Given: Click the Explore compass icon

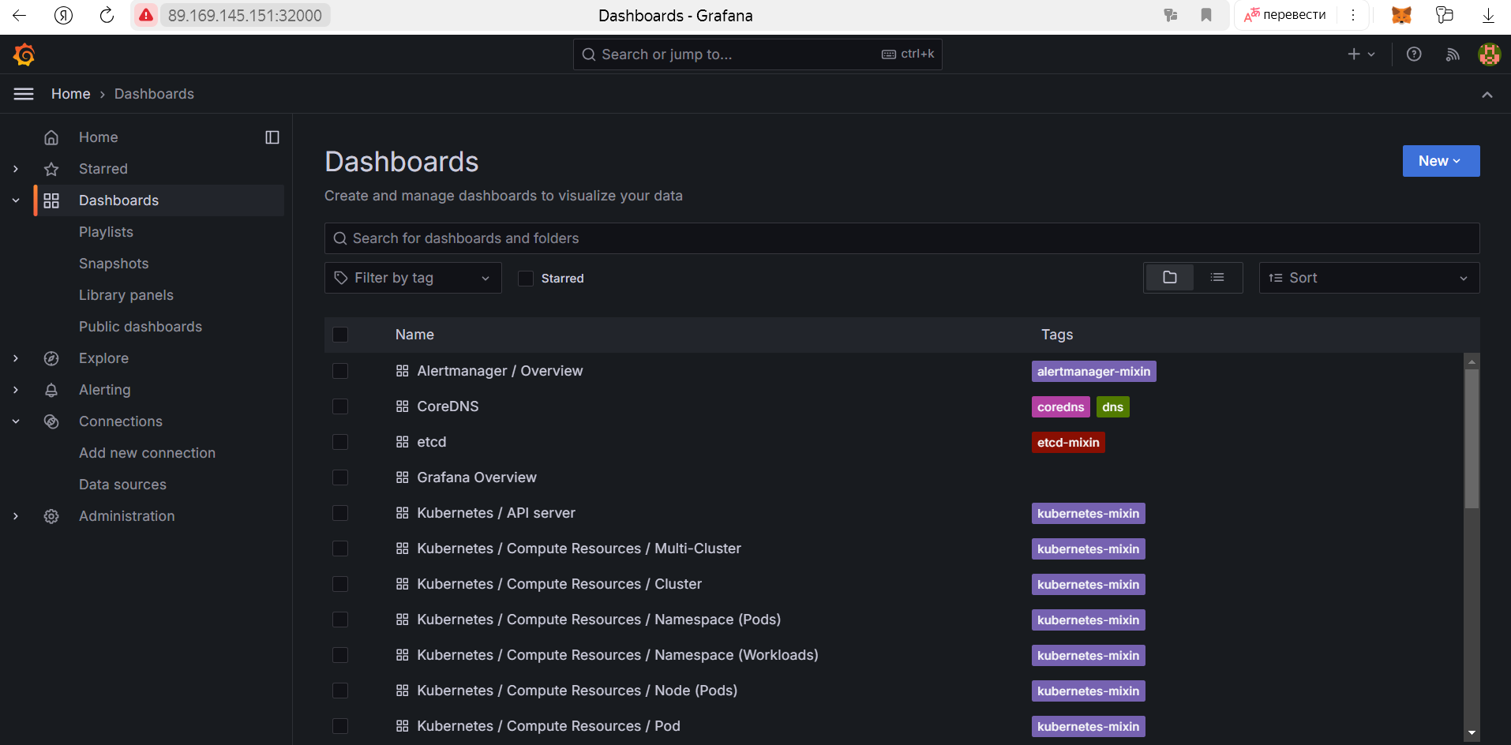Looking at the screenshot, I should click(x=51, y=358).
